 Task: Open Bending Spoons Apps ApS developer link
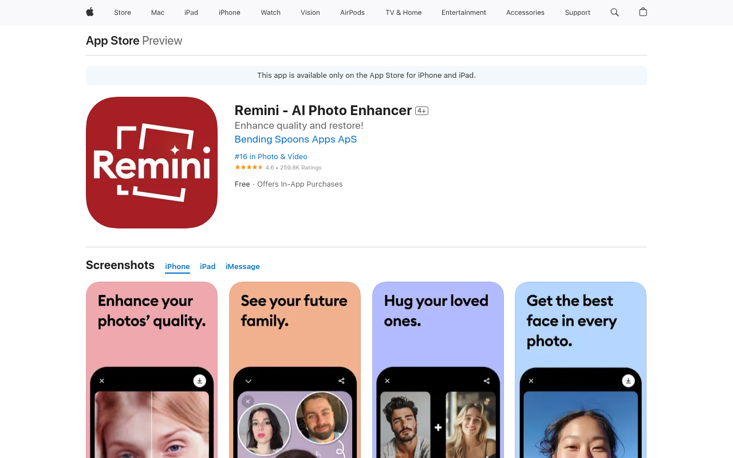295,139
